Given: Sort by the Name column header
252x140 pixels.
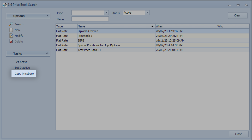Looking at the screenshot, I should tap(115, 26).
